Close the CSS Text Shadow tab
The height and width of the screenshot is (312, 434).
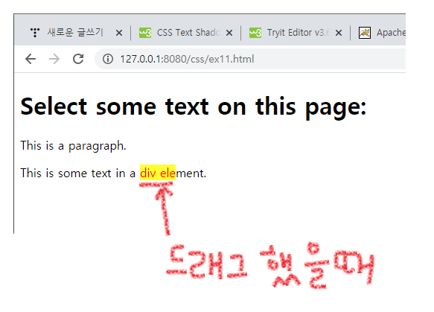click(229, 33)
